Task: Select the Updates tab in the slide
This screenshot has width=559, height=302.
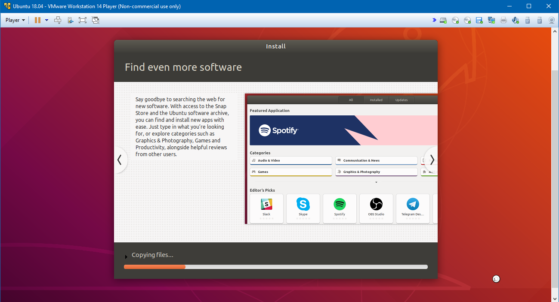Action: tap(401, 100)
